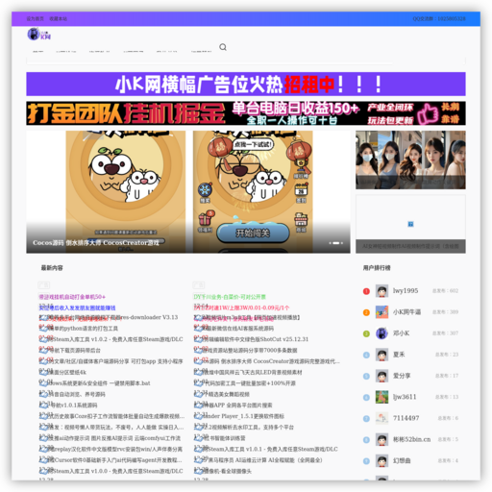Open the Steam入库工具 v1.0.1 post
The height and width of the screenshot is (492, 492).
(x=266, y=450)
